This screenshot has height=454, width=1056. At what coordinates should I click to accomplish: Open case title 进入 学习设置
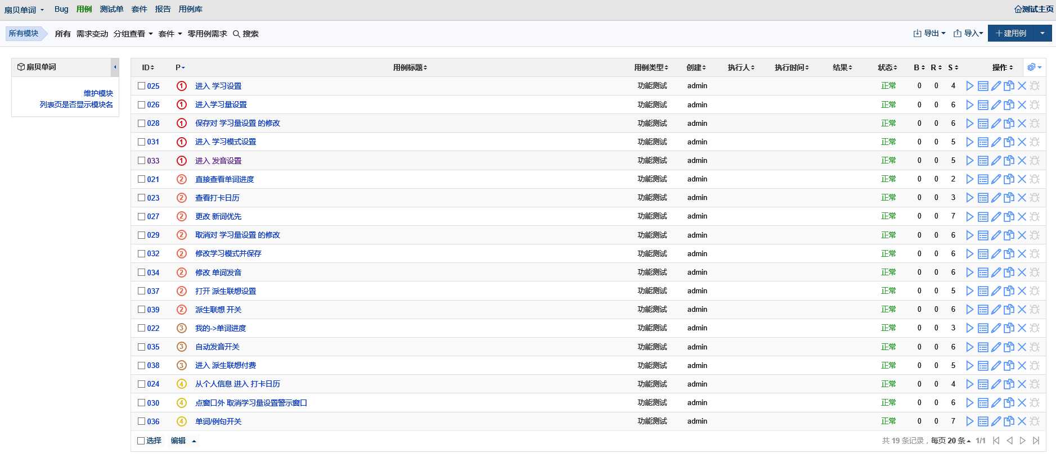[x=218, y=86]
